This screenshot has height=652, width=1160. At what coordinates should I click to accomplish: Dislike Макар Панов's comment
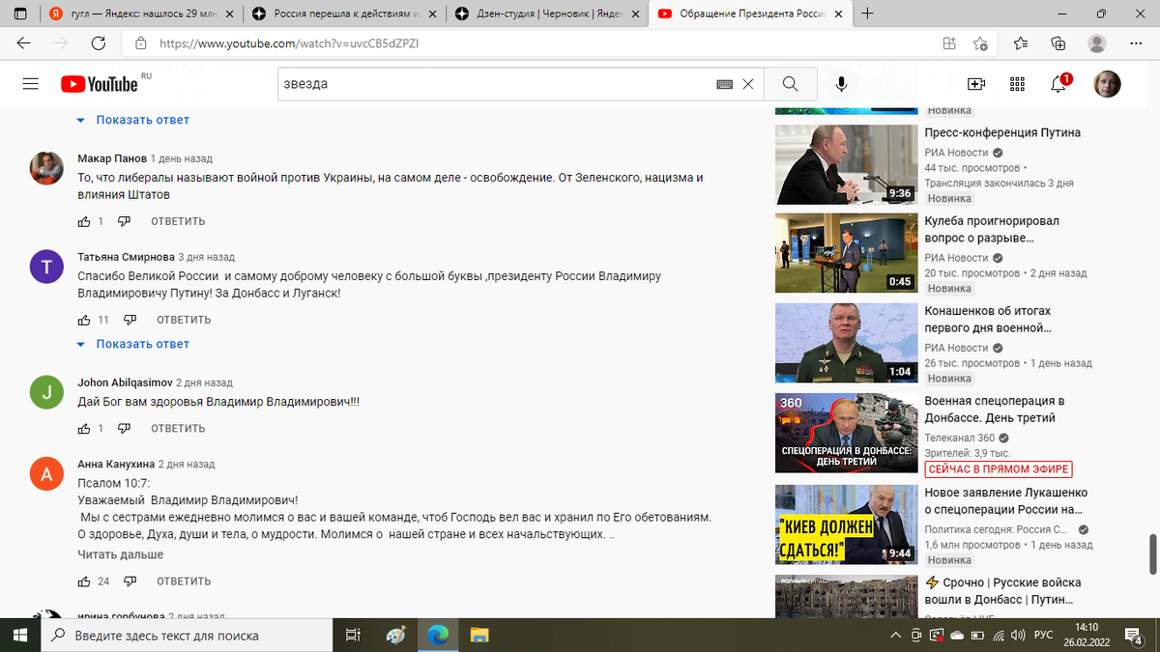124,220
